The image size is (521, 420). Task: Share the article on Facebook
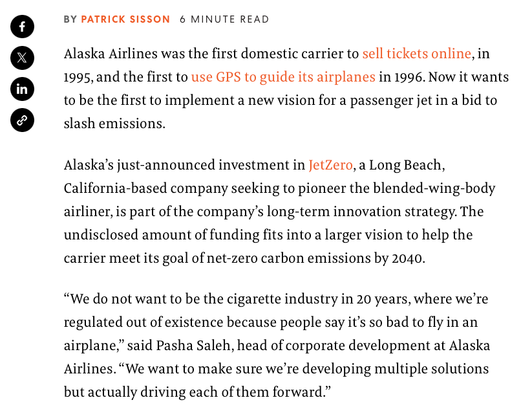pyautogui.click(x=22, y=27)
